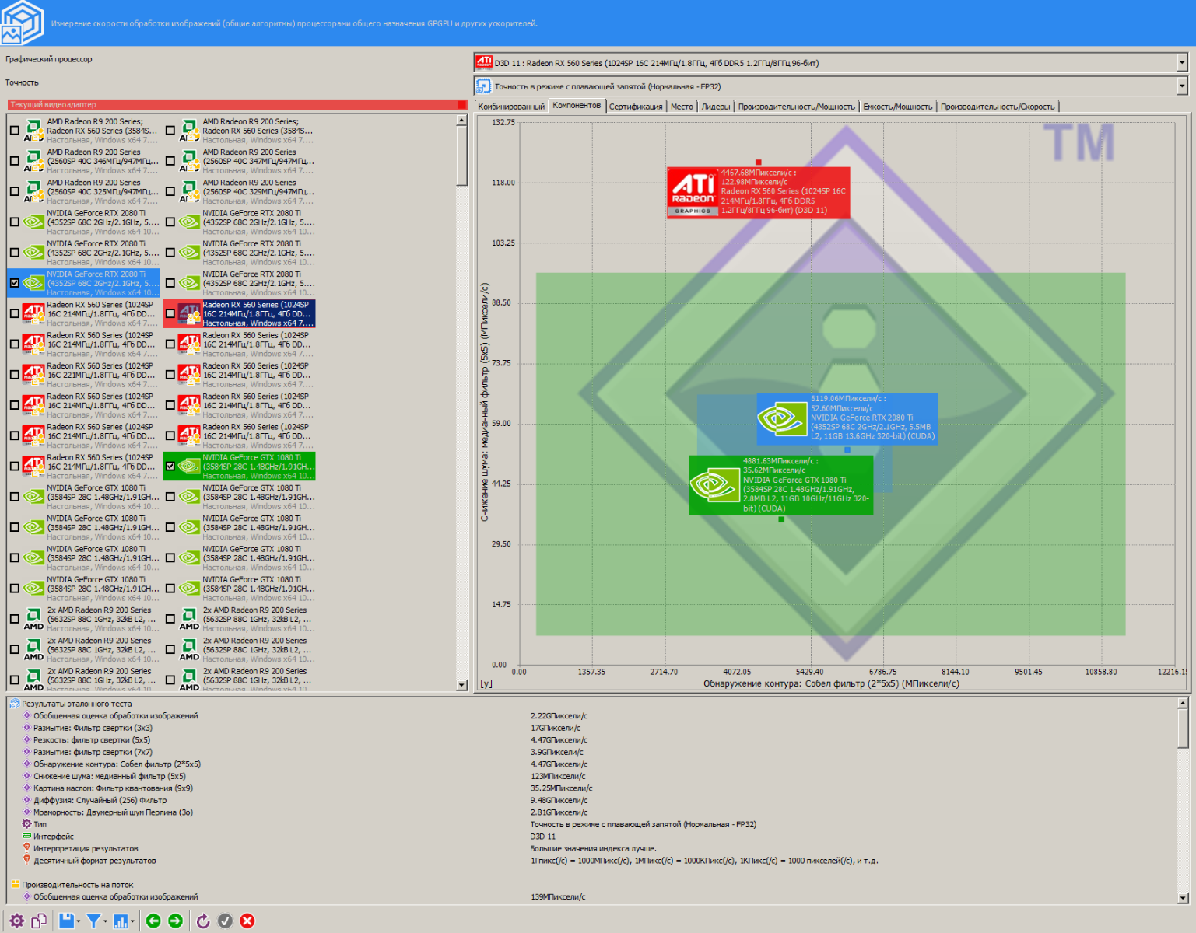This screenshot has height=933, width=1196.
Task: Switch to the Комбинированный tab
Action: pyautogui.click(x=511, y=107)
